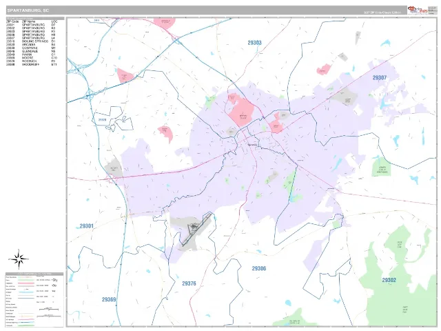Click MOORE row in ZIP index
Image resolution: width=441 pixels, height=331 pixels.
coord(32,58)
